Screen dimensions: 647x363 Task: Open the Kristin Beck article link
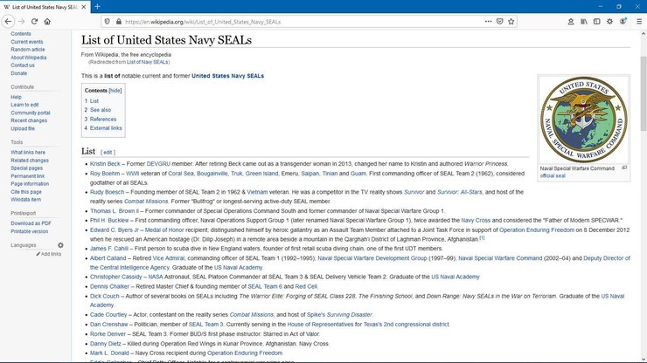coord(105,164)
